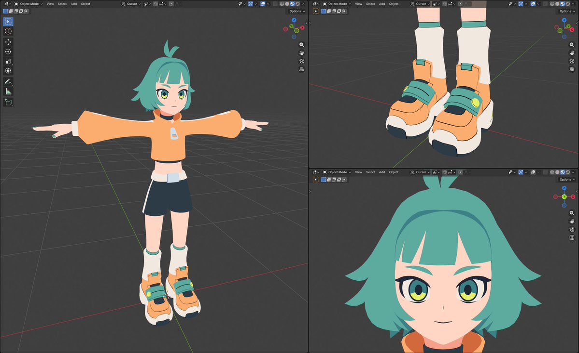Open editor type dropdown in left viewport

pyautogui.click(x=7, y=4)
